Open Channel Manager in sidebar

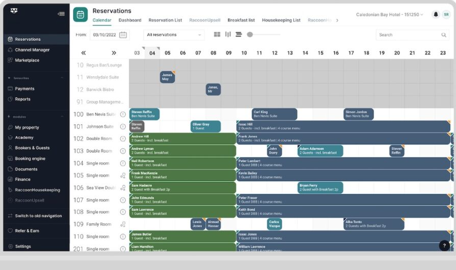pyautogui.click(x=32, y=50)
